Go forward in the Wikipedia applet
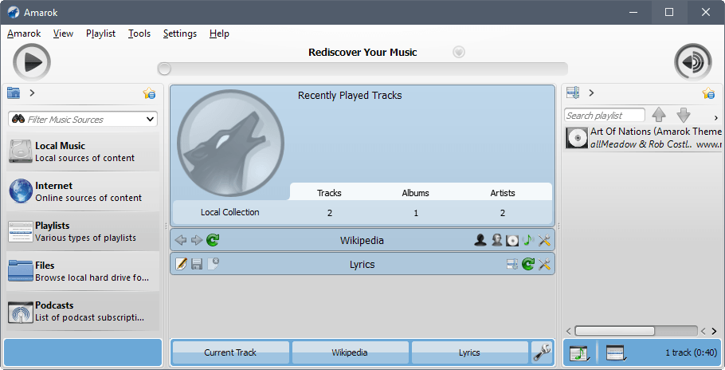Image resolution: width=725 pixels, height=370 pixels. coord(197,240)
